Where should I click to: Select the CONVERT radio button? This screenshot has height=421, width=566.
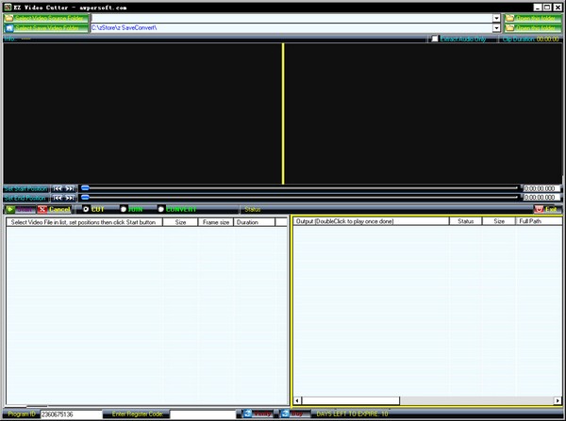161,209
